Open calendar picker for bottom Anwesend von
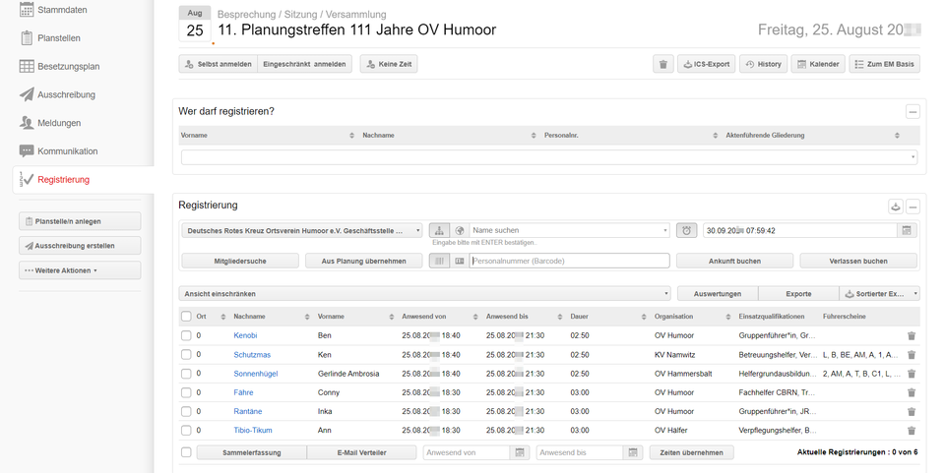Image resolution: width=945 pixels, height=473 pixels. pyautogui.click(x=520, y=452)
